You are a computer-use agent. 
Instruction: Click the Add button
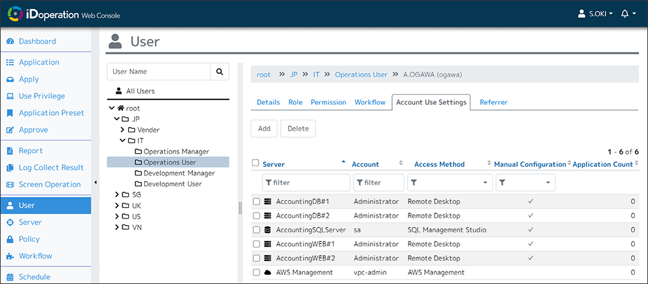pos(264,128)
